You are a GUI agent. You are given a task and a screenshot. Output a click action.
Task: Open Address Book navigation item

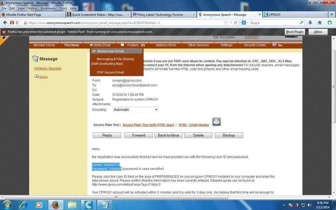165,45
